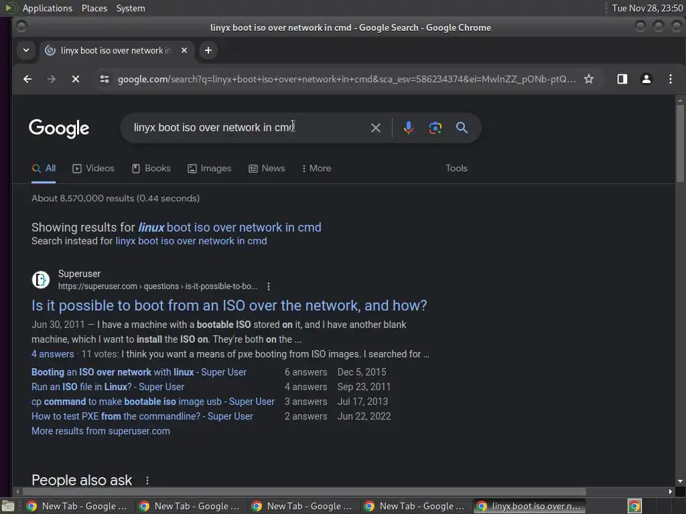
Task: Search by image with Google Lens icon
Action: click(435, 128)
